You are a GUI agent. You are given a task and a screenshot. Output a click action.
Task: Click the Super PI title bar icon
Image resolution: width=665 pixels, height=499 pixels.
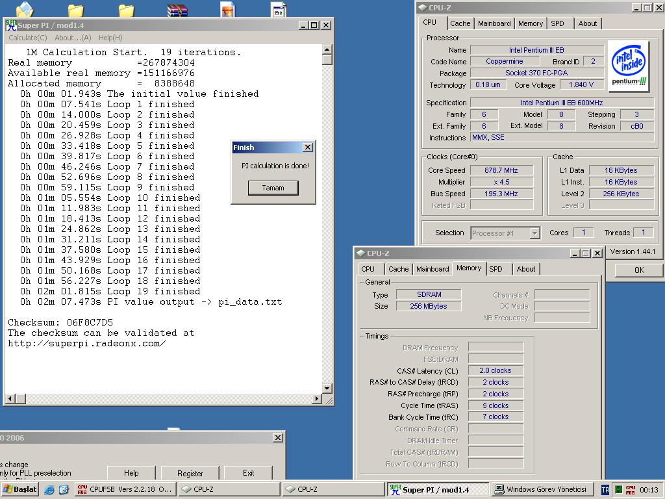coord(11,25)
